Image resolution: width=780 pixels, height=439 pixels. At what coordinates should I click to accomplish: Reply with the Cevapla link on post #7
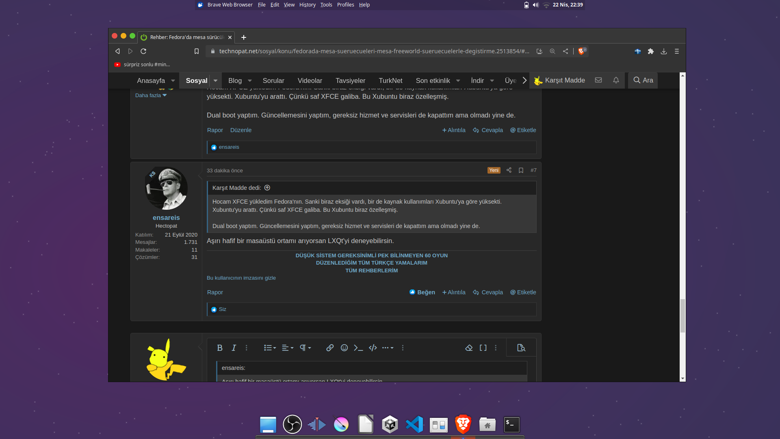tap(488, 292)
